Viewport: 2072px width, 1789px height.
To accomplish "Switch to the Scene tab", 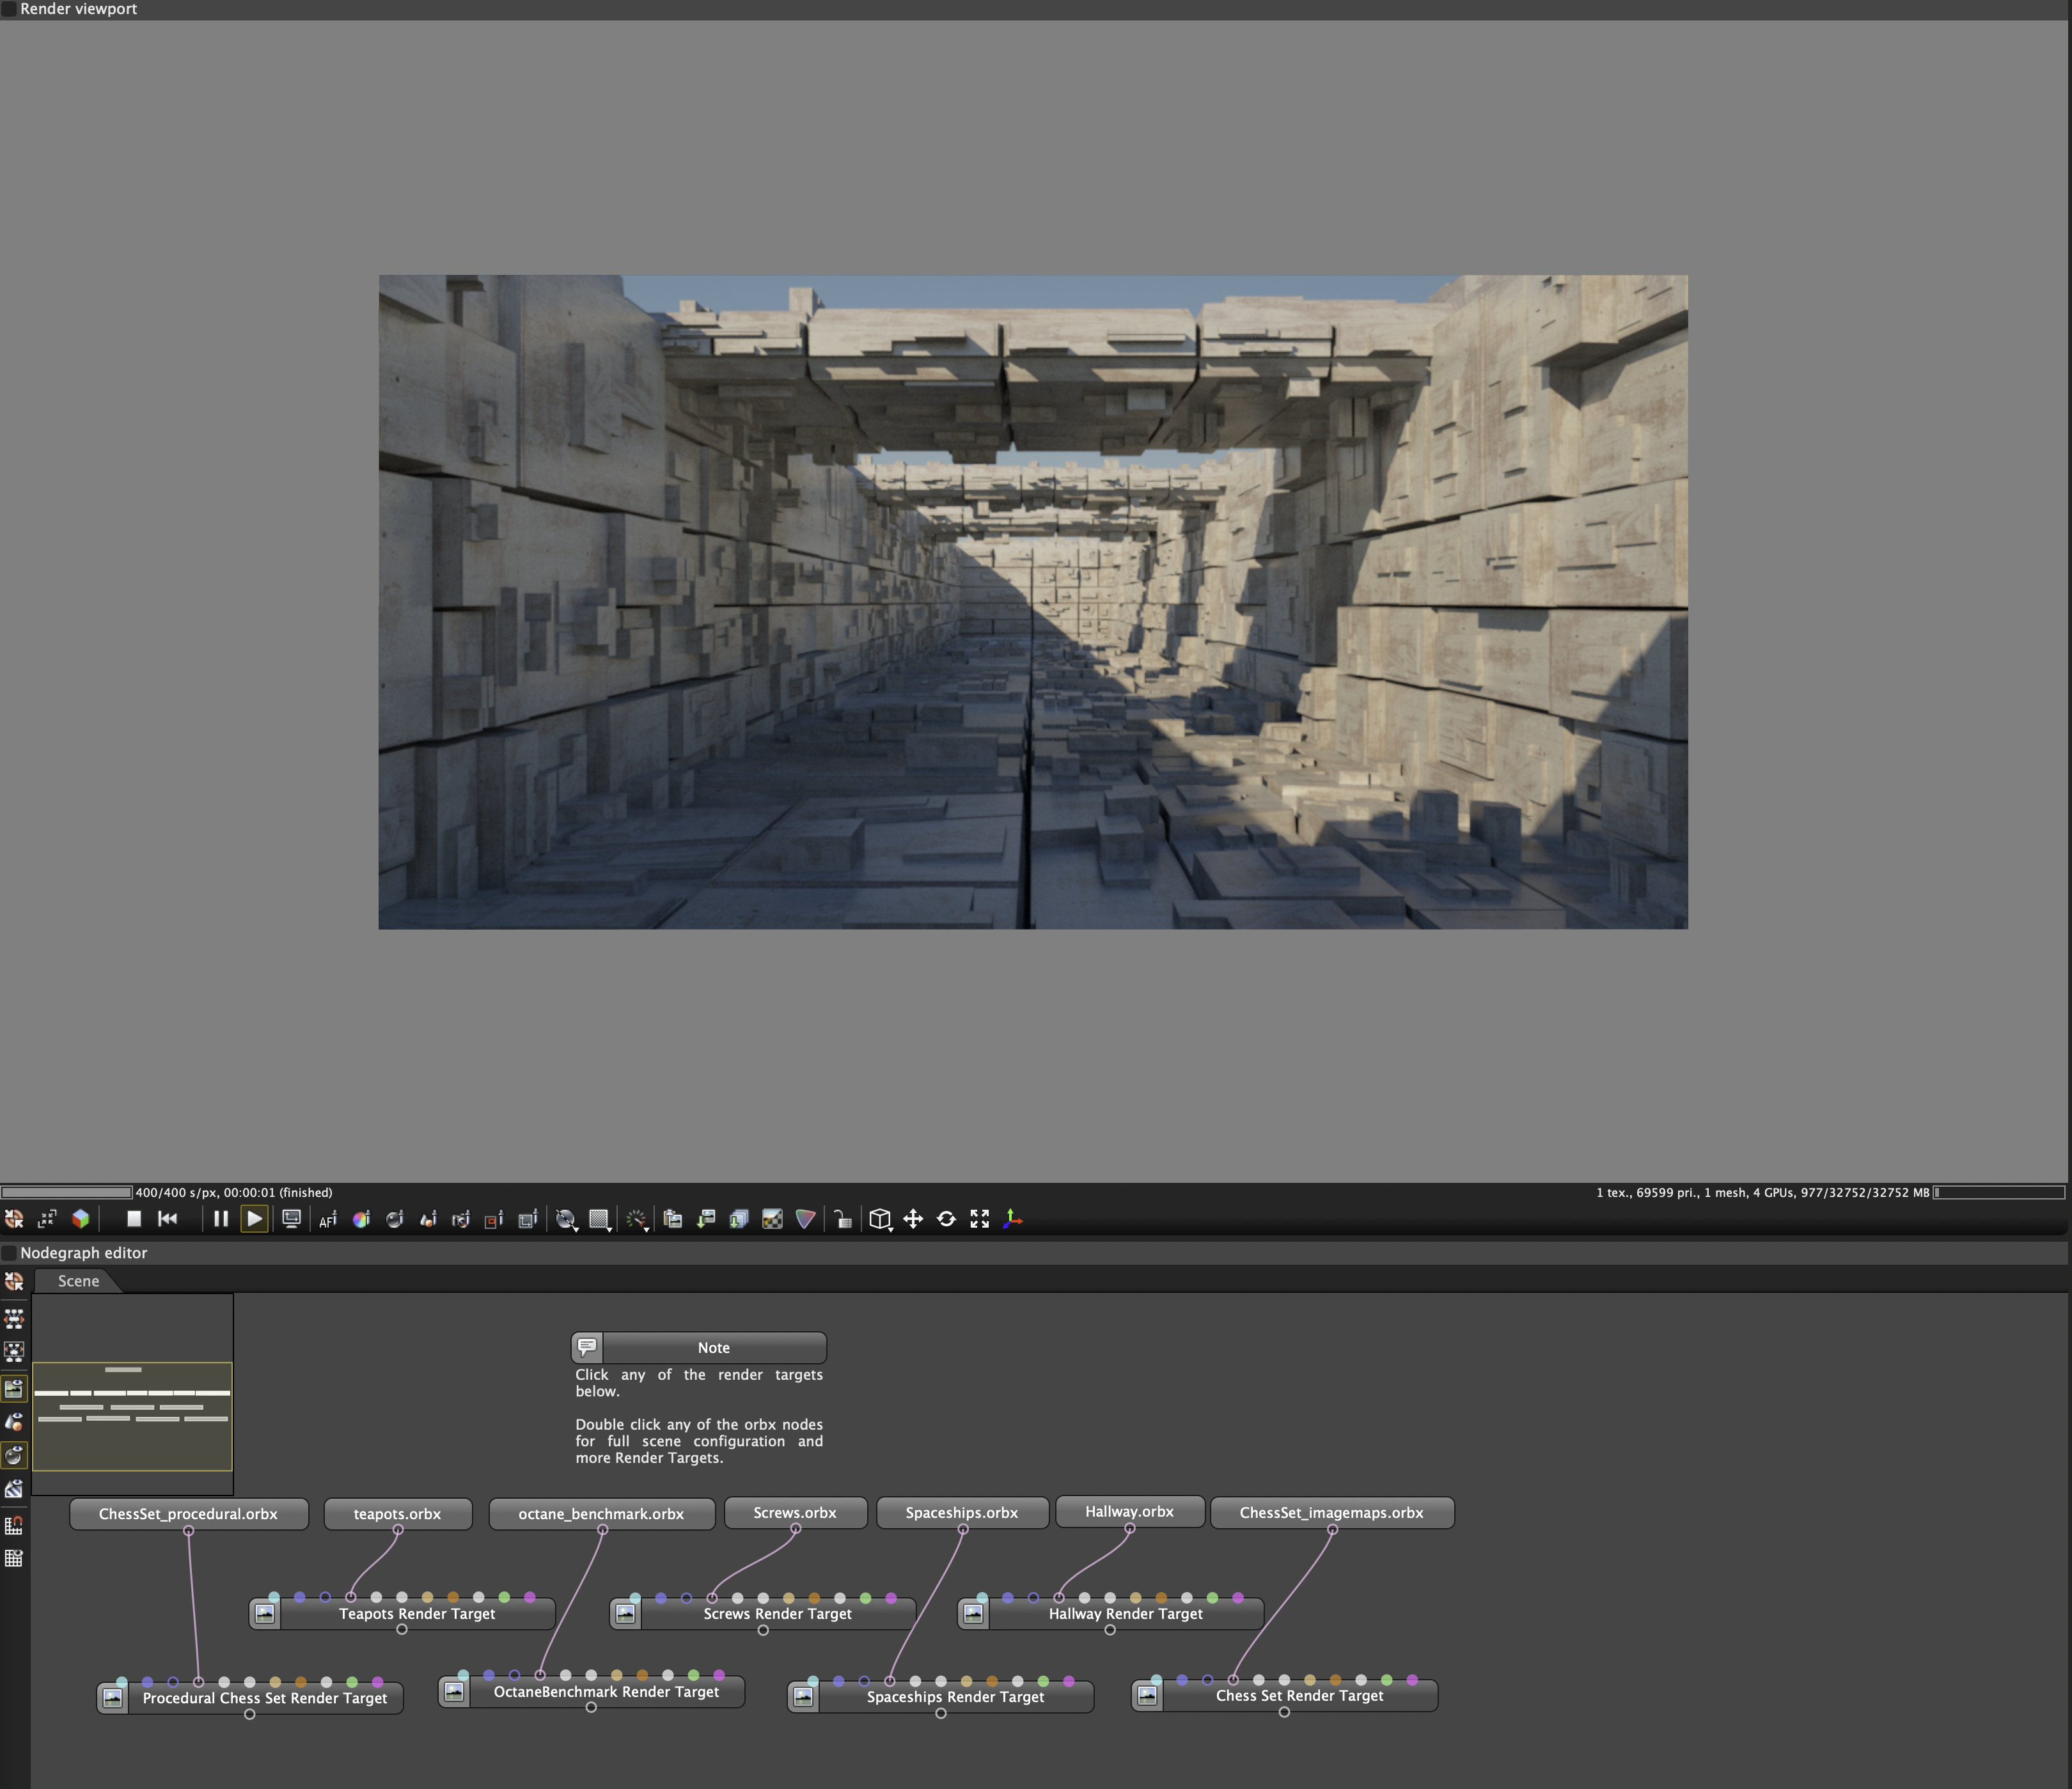I will pyautogui.click(x=78, y=1281).
